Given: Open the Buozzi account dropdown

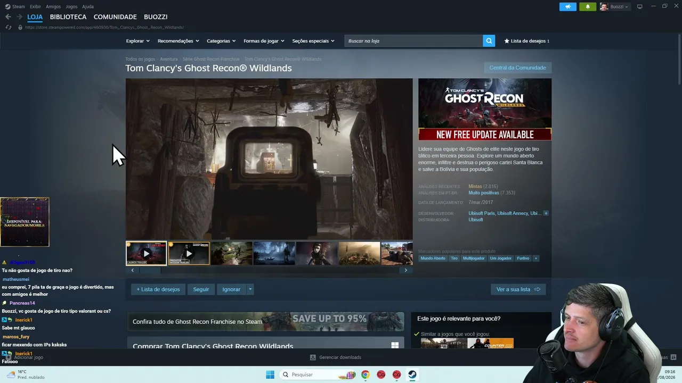Looking at the screenshot, I should pos(614,6).
